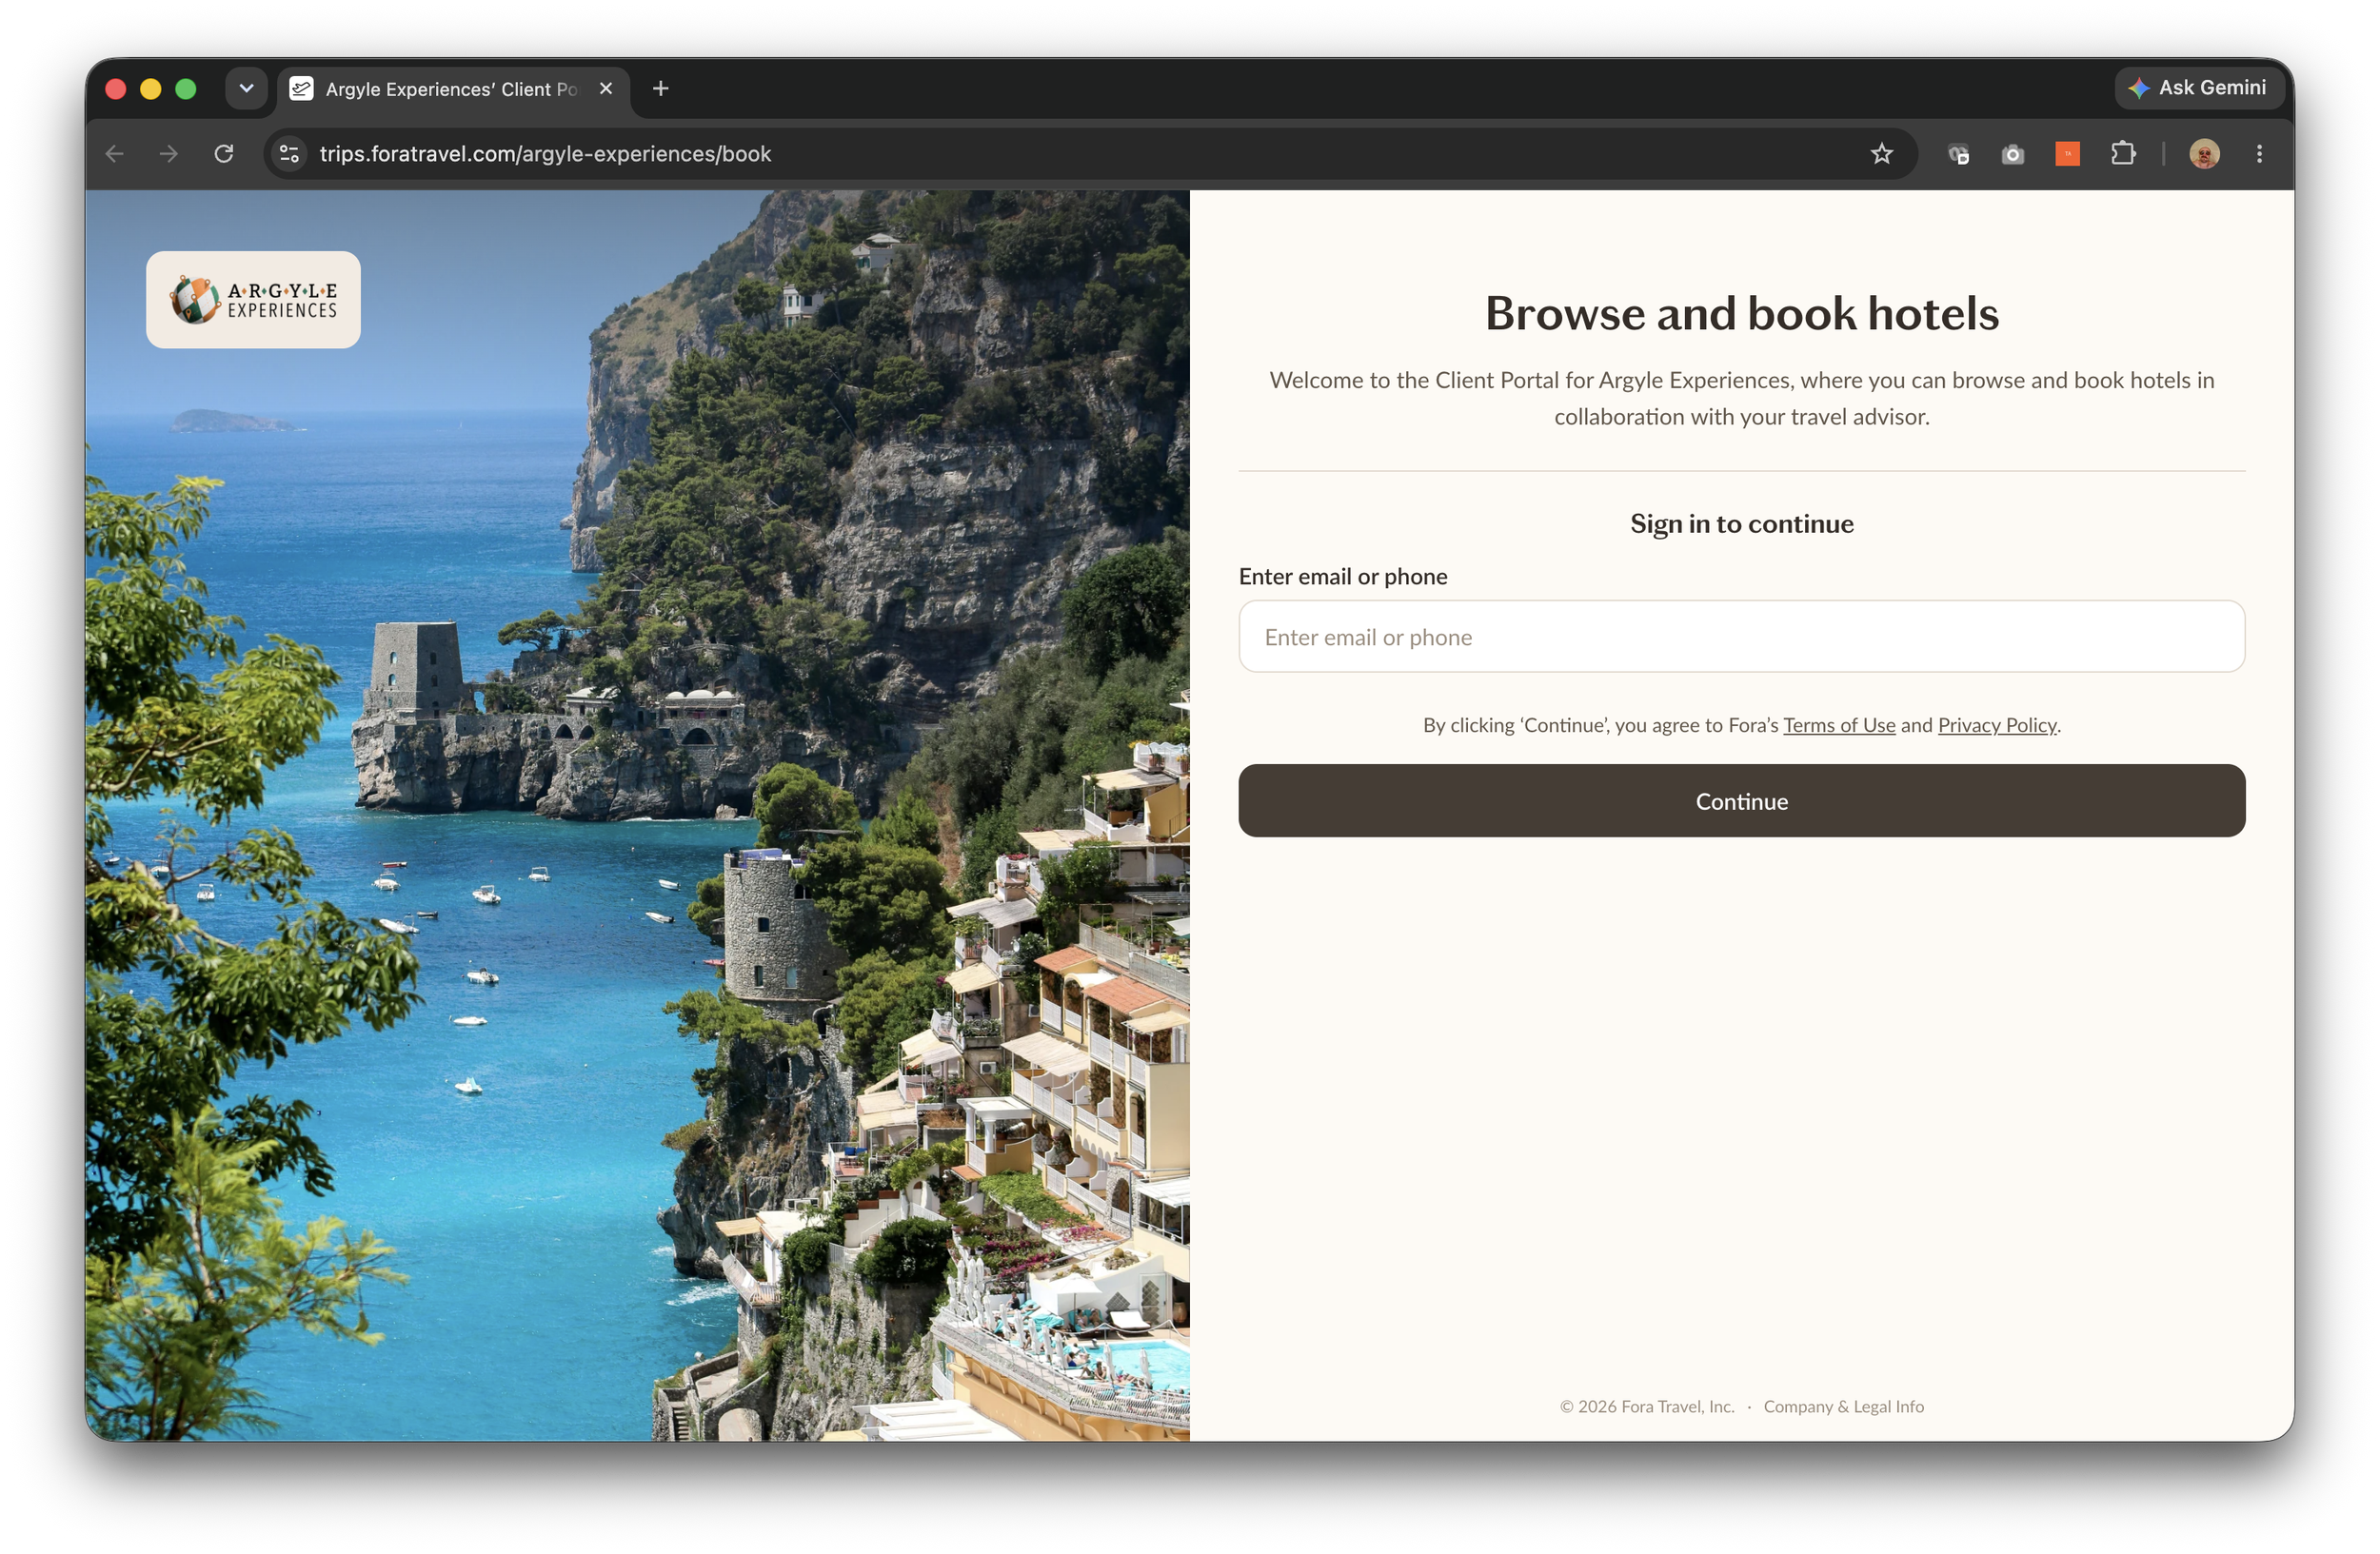Image resolution: width=2380 pixels, height=1554 pixels.
Task: Click the camera screenshot extension icon
Action: tap(2012, 154)
